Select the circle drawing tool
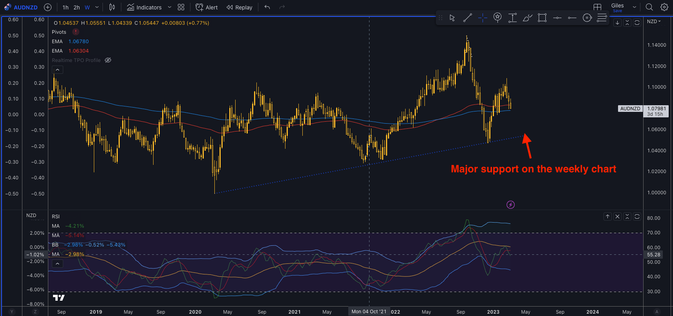 pyautogui.click(x=587, y=18)
